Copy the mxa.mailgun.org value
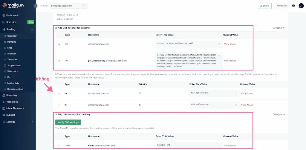306x150 pixels. point(236,94)
